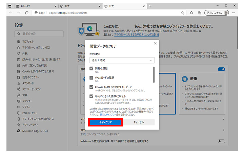This screenshot has height=153, width=244.
Task: Close the 閲覧データをクリア dialog
Action: [x=155, y=43]
